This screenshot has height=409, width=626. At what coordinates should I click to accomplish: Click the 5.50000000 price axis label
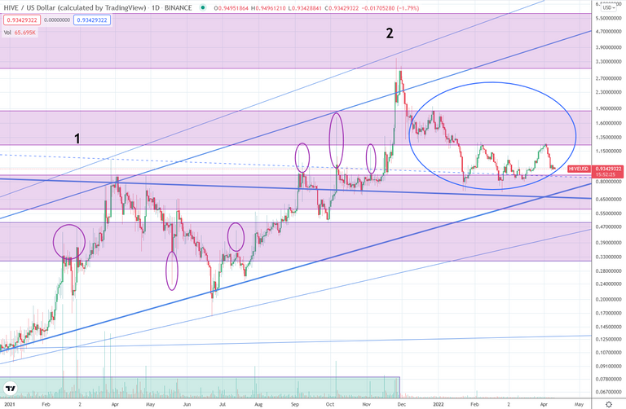(608, 19)
